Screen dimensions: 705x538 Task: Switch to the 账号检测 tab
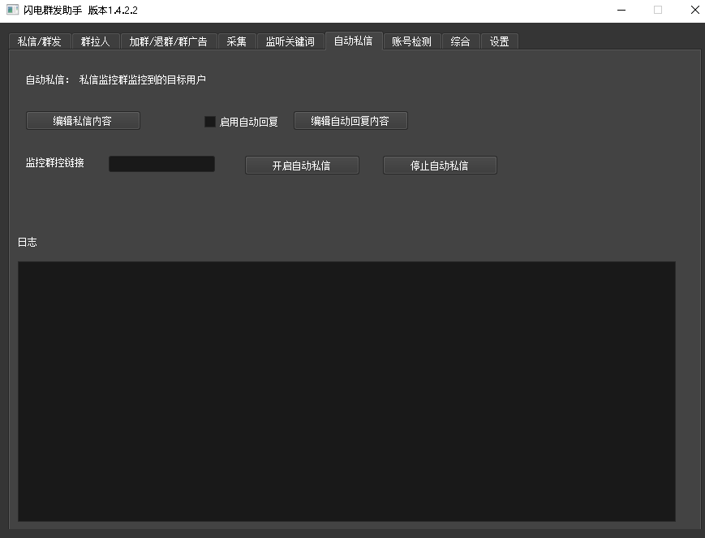tap(411, 41)
